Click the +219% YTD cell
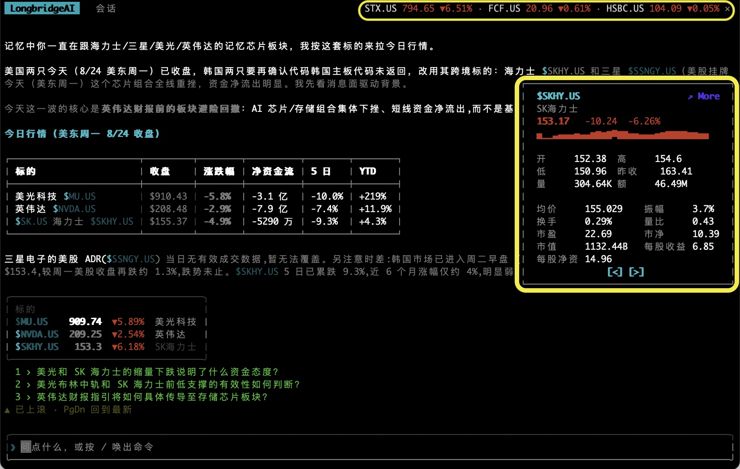The image size is (740, 469). click(373, 196)
